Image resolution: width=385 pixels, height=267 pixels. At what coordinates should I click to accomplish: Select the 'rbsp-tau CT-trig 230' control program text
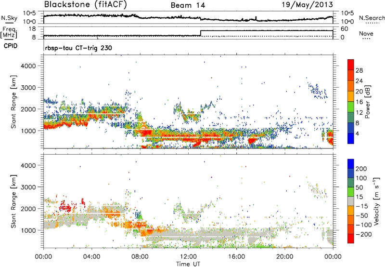point(78,48)
